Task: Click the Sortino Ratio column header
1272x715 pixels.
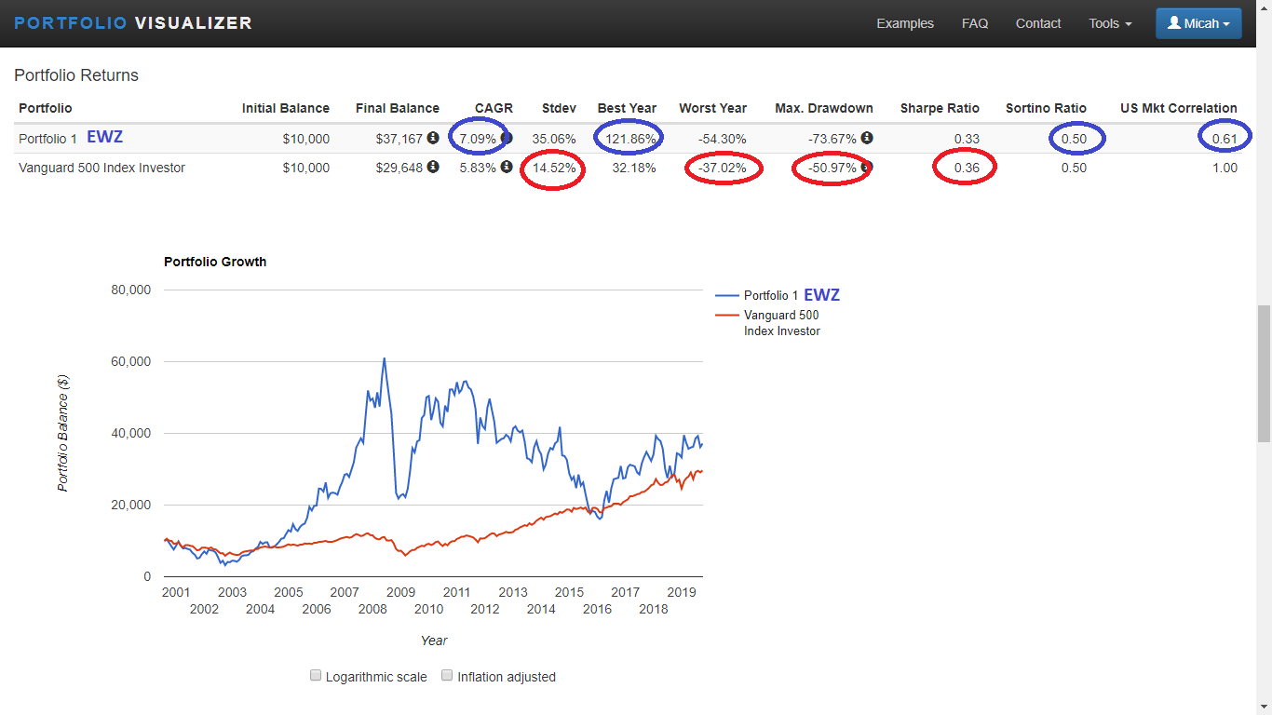Action: click(x=1046, y=108)
